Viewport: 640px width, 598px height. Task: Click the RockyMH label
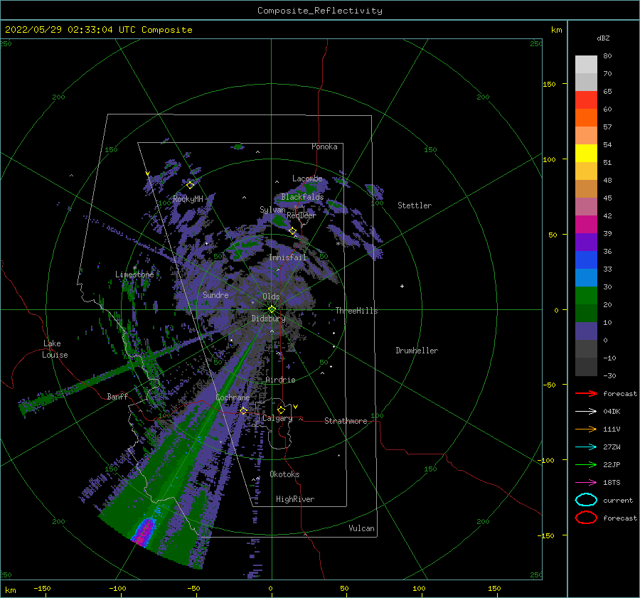click(188, 199)
